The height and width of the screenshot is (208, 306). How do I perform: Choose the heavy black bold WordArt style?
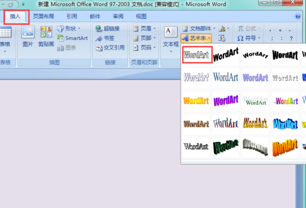click(285, 55)
